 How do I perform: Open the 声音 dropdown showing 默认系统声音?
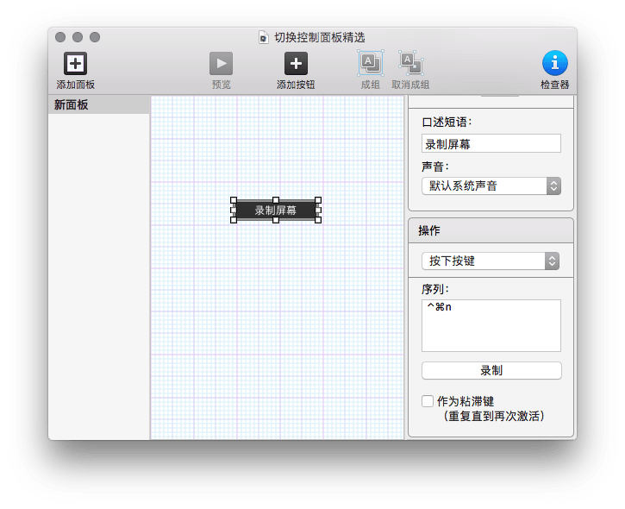point(491,185)
